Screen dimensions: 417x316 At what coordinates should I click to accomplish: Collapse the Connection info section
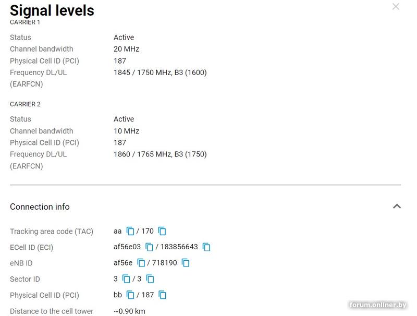(x=397, y=206)
